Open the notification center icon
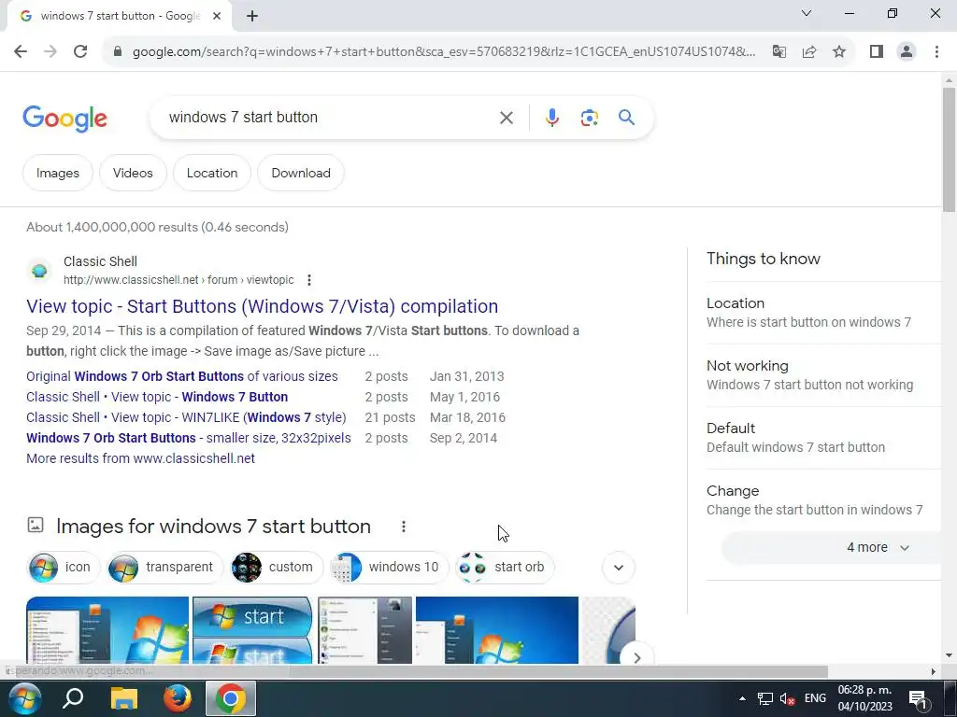The height and width of the screenshot is (717, 957). (x=918, y=699)
